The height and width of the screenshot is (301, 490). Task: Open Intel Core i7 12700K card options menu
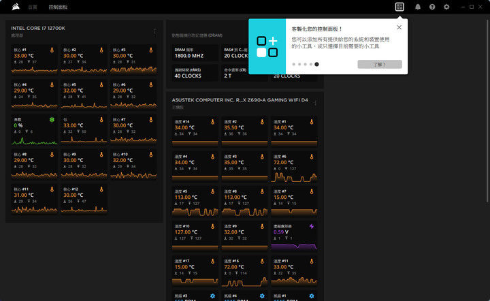[x=154, y=31]
